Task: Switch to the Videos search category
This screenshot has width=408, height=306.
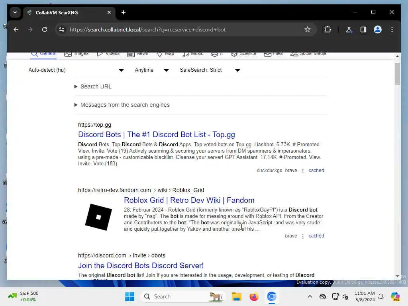Action: (x=108, y=54)
